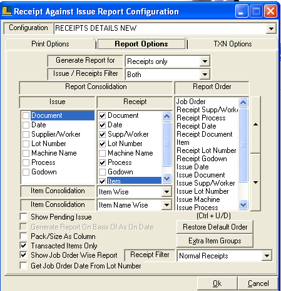Select the Report Options tab
This screenshot has width=281, height=291.
tap(141, 44)
